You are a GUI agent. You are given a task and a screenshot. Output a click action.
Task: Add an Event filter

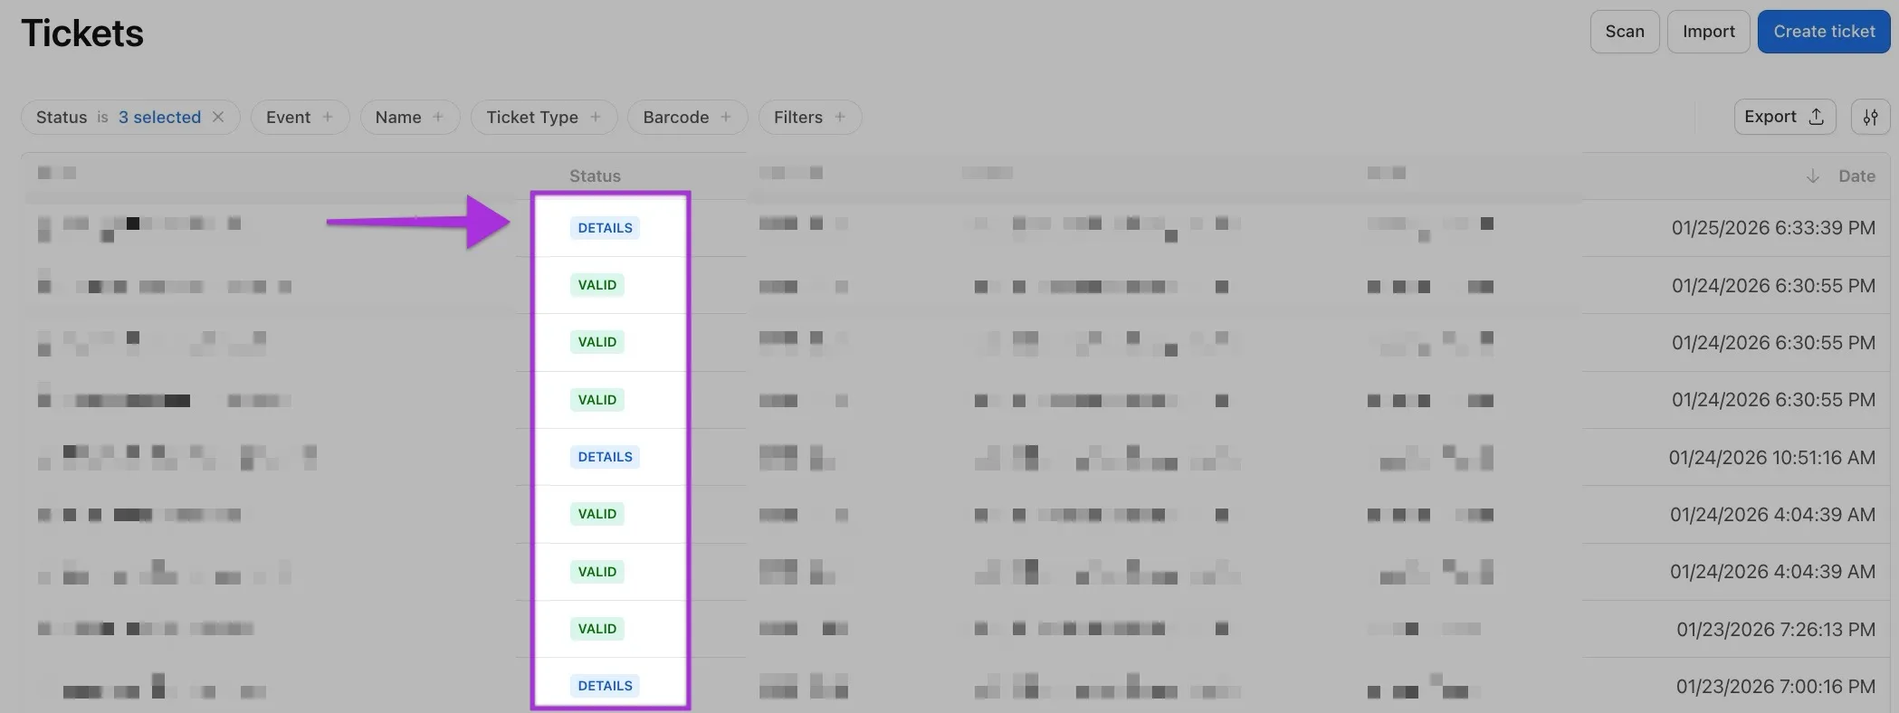tap(300, 117)
